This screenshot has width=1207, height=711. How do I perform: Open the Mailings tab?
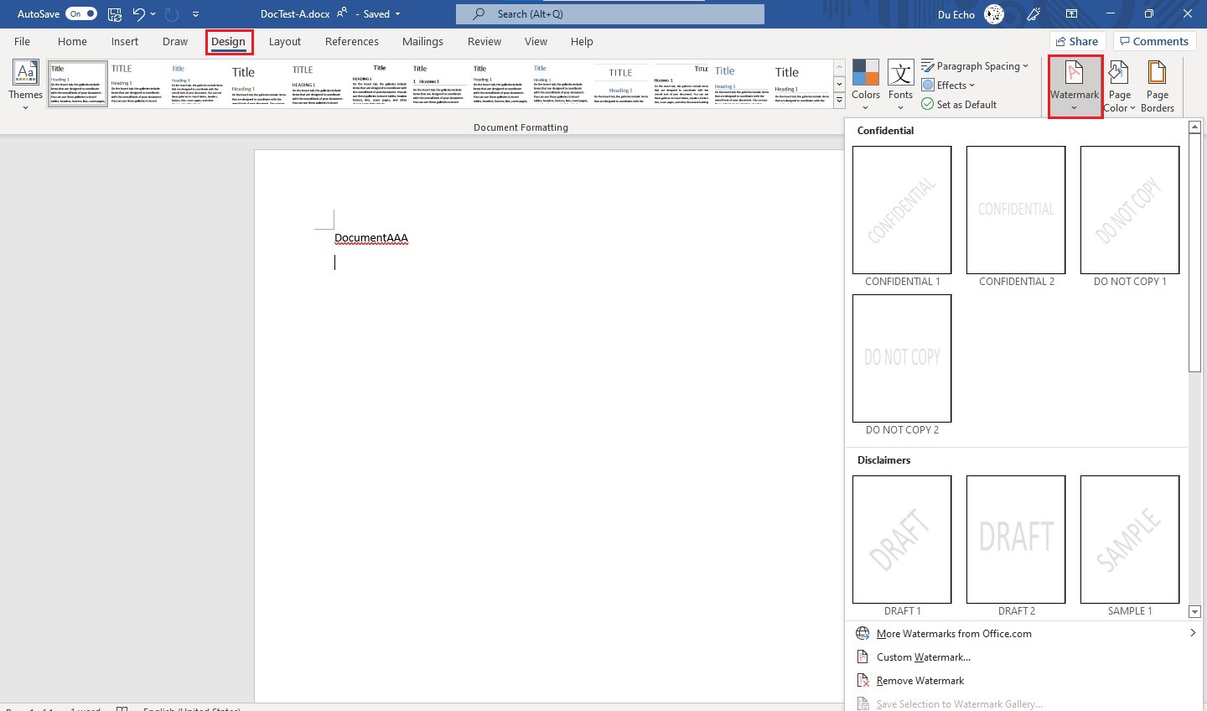(422, 41)
